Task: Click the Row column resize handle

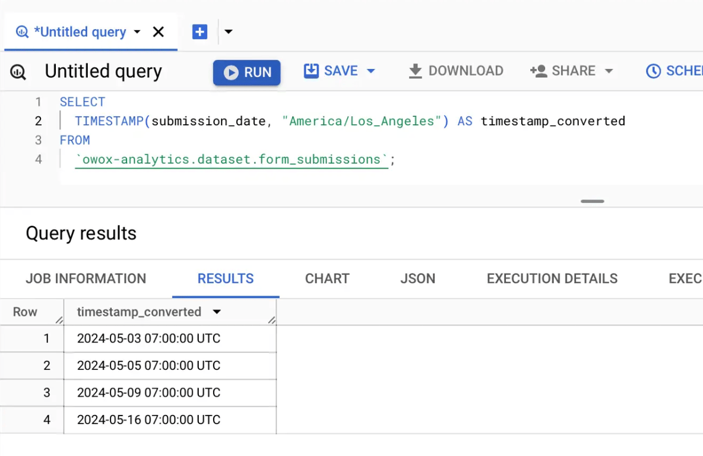Action: 59,319
